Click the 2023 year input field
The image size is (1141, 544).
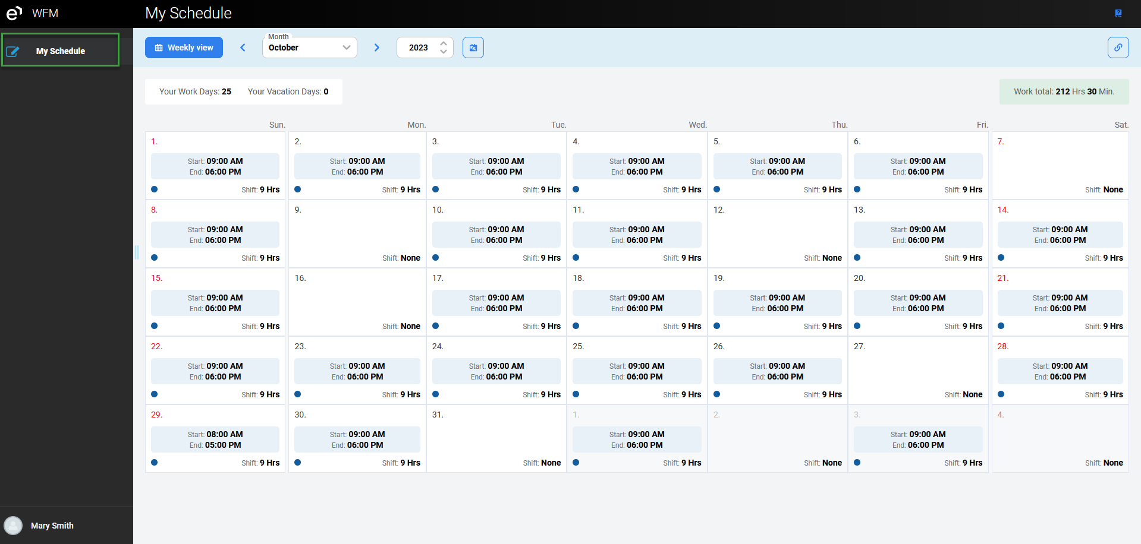click(x=419, y=48)
